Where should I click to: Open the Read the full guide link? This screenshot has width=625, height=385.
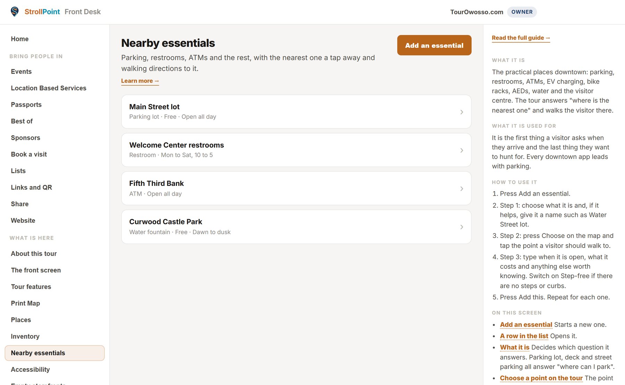pos(521,38)
